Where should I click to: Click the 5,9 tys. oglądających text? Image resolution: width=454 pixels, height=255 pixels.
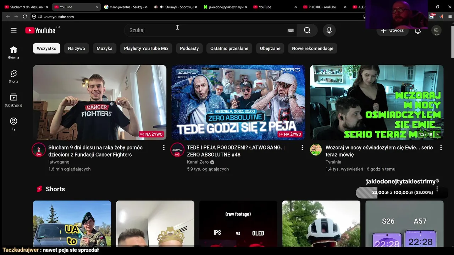point(208,169)
